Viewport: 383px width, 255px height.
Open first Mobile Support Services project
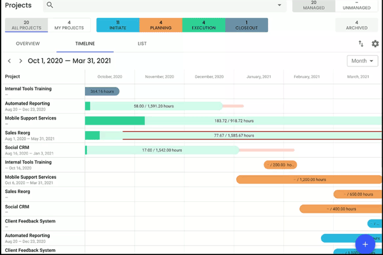[x=31, y=118]
